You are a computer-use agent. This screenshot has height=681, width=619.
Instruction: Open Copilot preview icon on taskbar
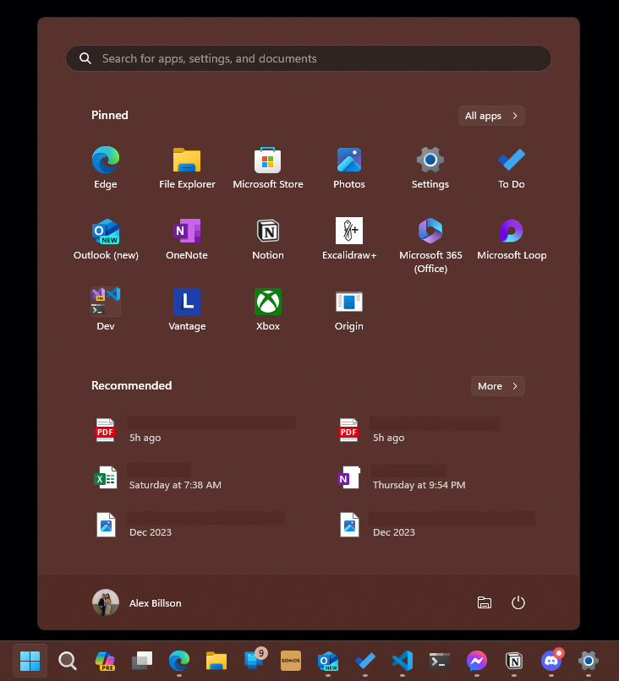click(105, 661)
